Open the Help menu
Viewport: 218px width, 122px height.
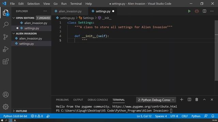(89, 4)
